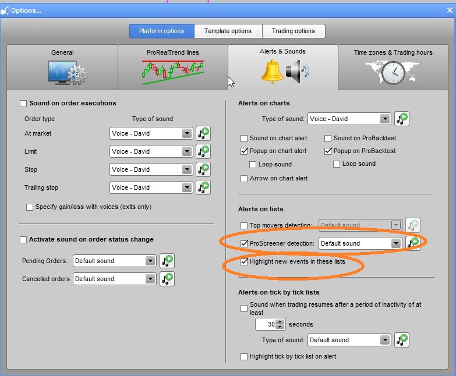Screen dimensions: 456x376
Task: Open the Limit sound dropdown
Action: point(151,151)
